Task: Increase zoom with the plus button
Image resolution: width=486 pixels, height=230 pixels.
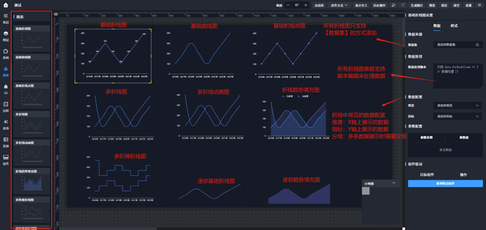Action: pyautogui.click(x=306, y=5)
